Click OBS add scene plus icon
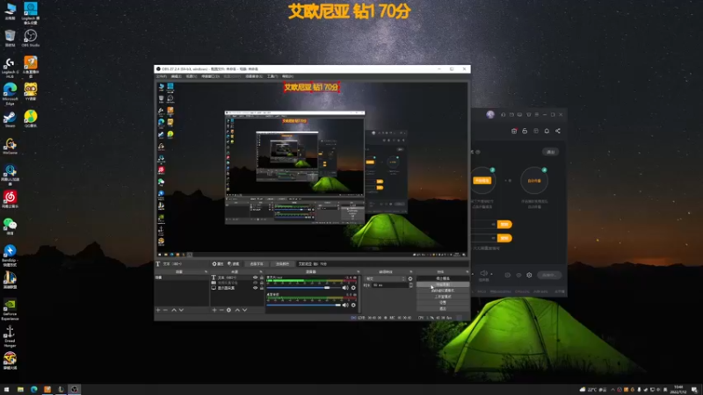The image size is (703, 395). (x=158, y=310)
